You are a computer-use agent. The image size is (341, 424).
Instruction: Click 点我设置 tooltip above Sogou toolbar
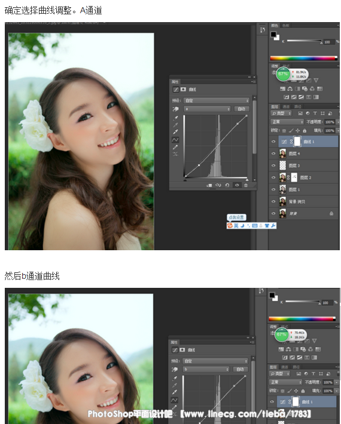(x=236, y=217)
